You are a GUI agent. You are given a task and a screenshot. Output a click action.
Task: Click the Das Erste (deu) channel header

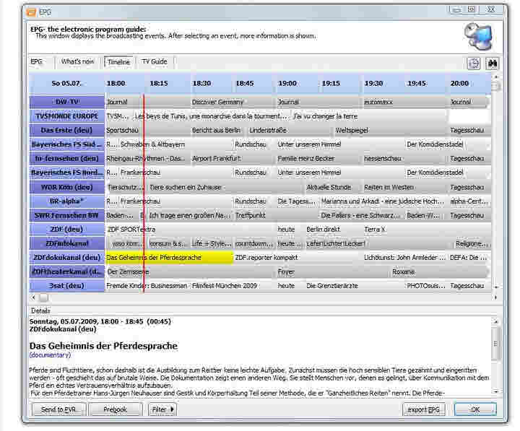point(66,131)
